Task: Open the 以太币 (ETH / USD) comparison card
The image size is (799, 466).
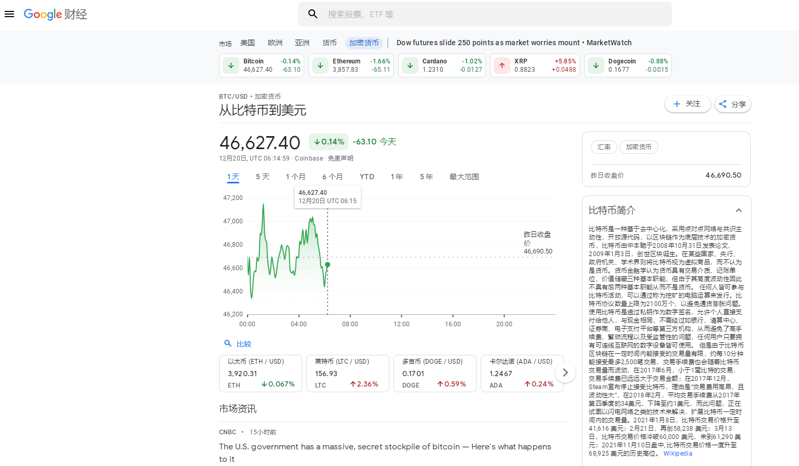Action: point(261,373)
